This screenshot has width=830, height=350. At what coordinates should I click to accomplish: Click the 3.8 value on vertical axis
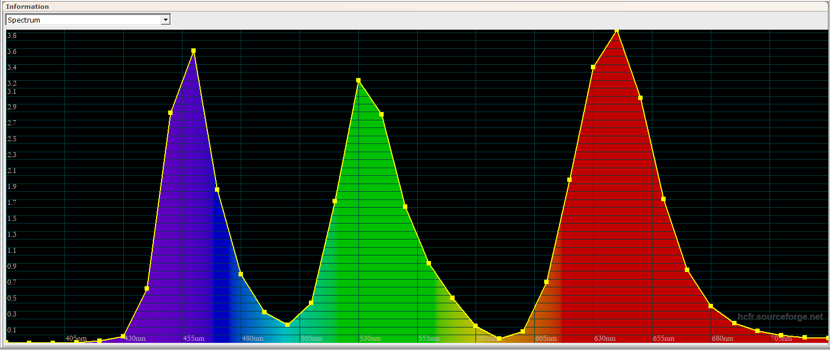pyautogui.click(x=12, y=35)
